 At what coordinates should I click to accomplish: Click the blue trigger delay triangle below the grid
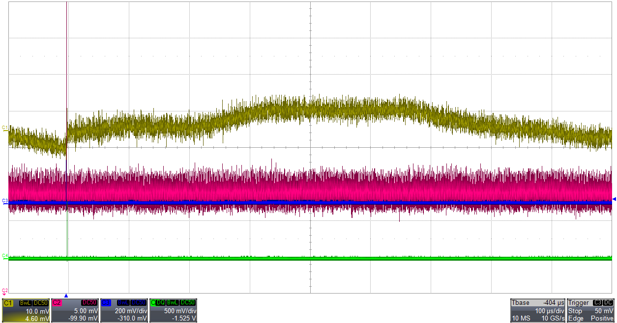pos(66,296)
